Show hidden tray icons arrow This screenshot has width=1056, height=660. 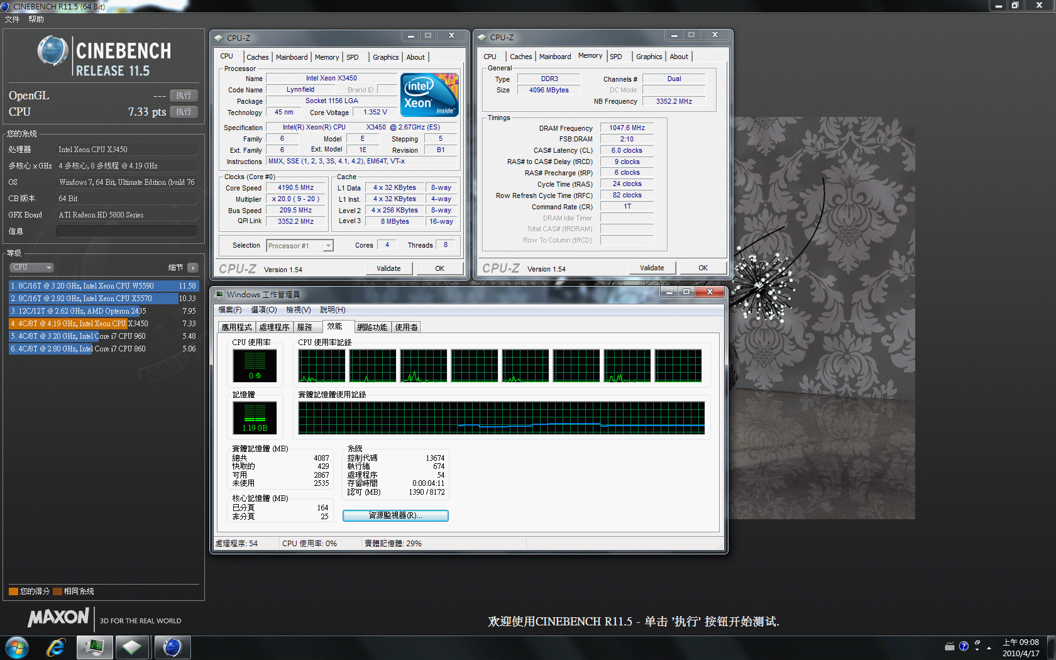[989, 647]
